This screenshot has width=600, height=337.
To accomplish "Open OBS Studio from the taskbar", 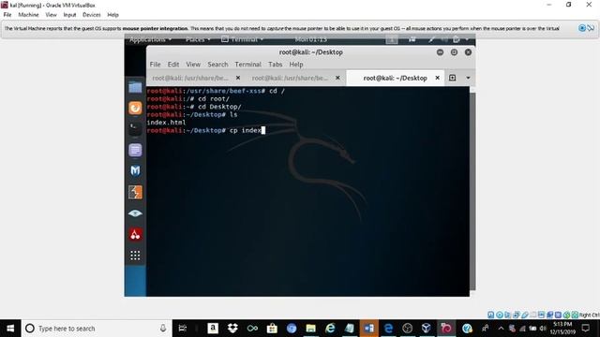I will click(408, 329).
